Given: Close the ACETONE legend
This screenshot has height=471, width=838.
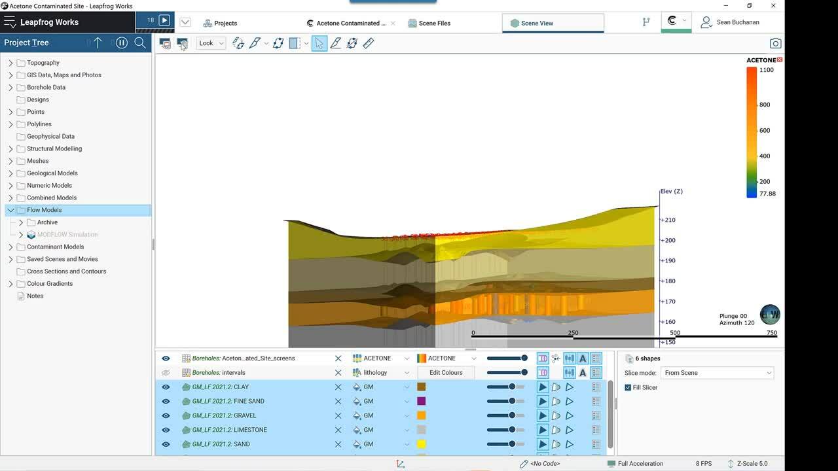Looking at the screenshot, I should pyautogui.click(x=780, y=60).
